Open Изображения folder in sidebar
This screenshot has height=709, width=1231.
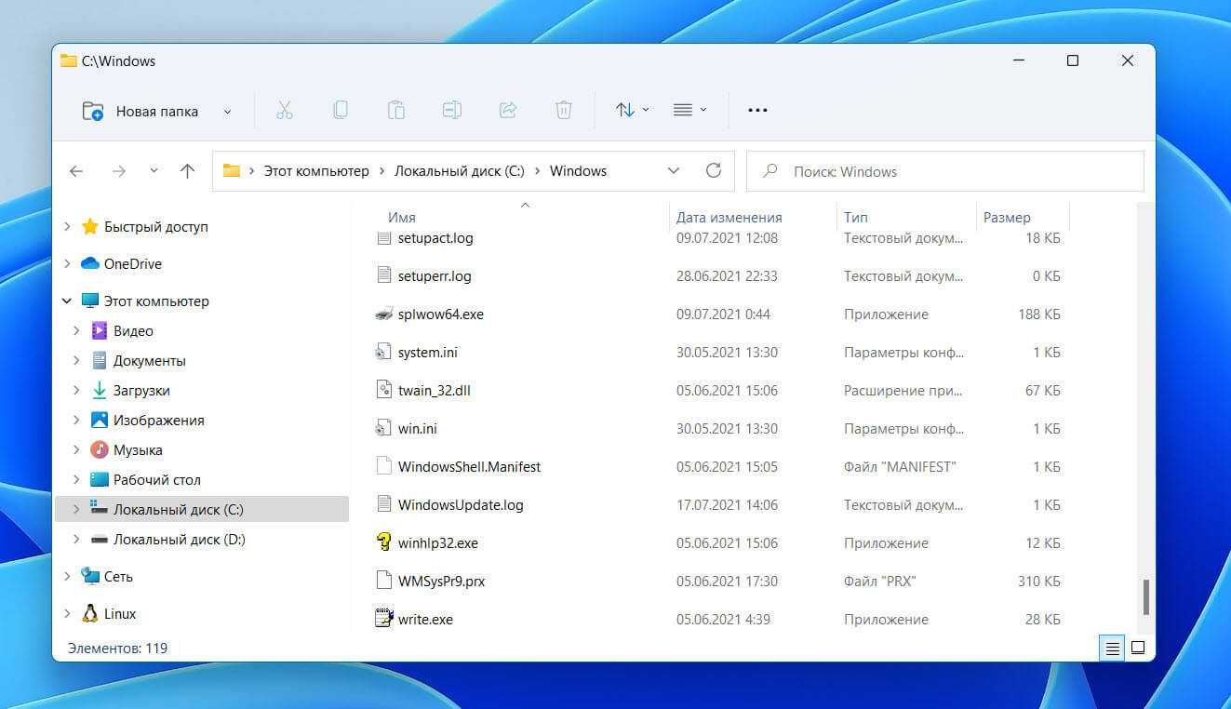158,420
